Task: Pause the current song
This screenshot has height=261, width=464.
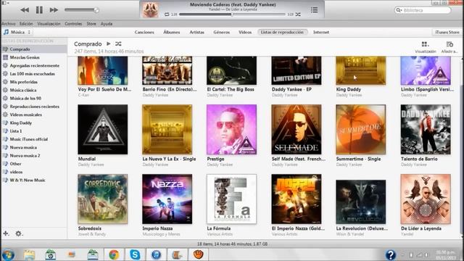Action: coord(39,10)
